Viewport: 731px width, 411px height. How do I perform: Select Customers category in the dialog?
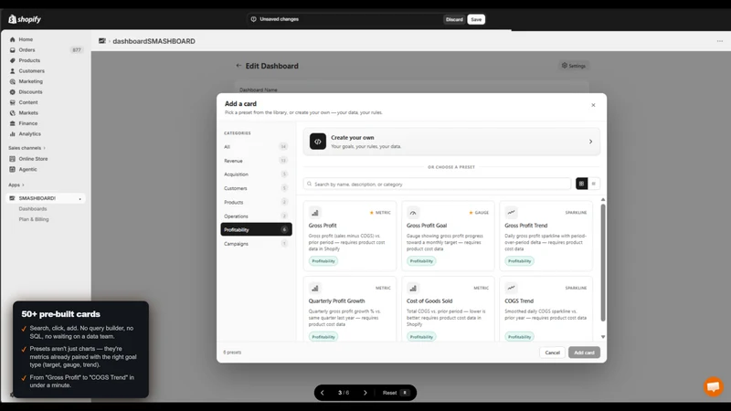pos(256,188)
